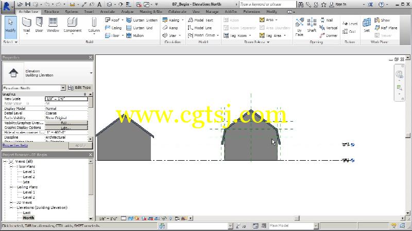
Task: Open the Roof tool dropdown arrow
Action: coord(122,20)
